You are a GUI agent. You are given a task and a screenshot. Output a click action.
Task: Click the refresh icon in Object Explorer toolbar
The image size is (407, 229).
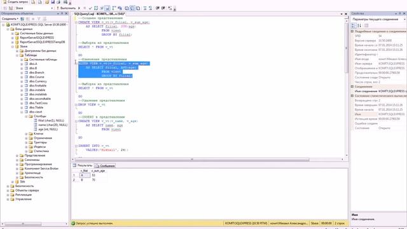(45, 19)
